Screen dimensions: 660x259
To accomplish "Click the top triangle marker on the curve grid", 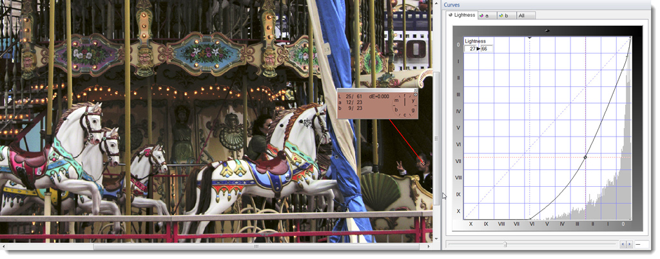I will click(x=530, y=37).
